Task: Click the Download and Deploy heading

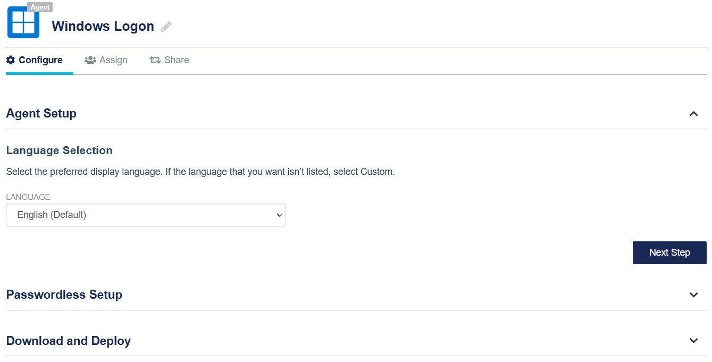Action: [69, 341]
